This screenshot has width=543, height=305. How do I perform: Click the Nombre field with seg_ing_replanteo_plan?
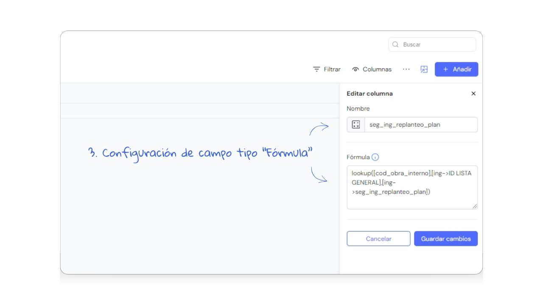click(x=420, y=125)
